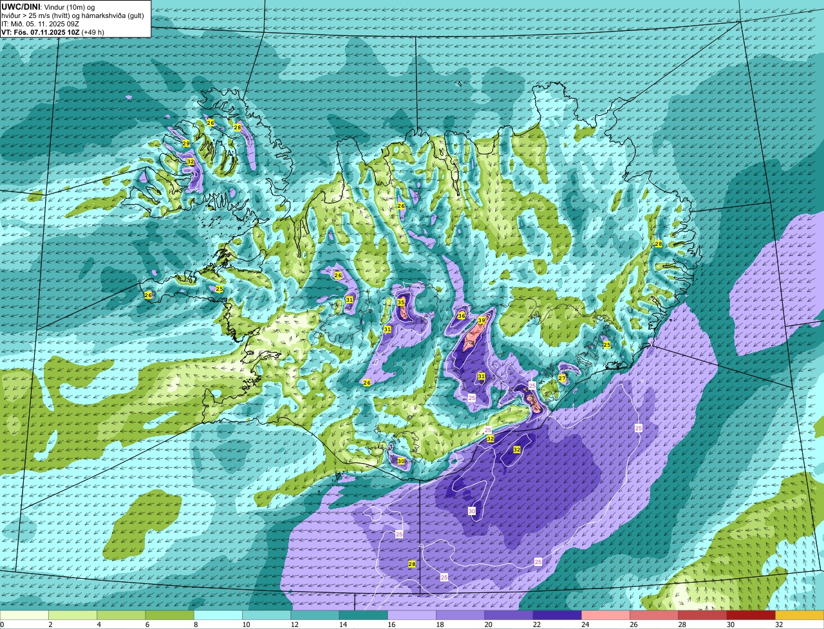
Task: Click the '26' tick on the color scale
Action: coord(634,624)
